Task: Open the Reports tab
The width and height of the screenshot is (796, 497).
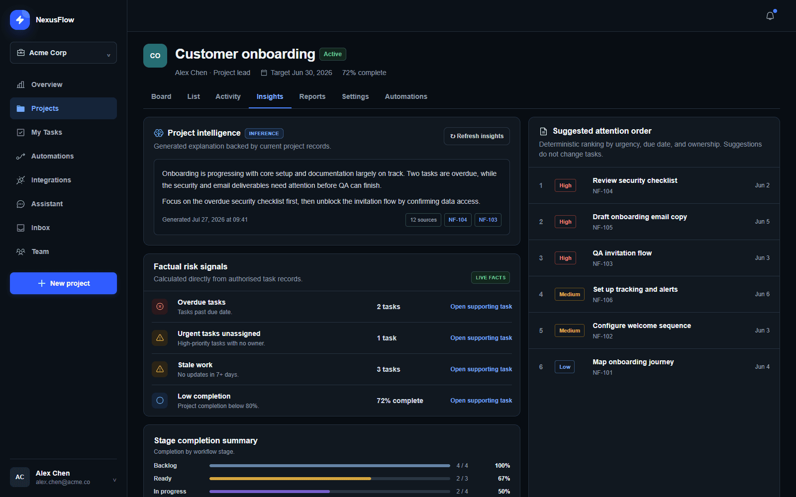Action: pos(312,96)
